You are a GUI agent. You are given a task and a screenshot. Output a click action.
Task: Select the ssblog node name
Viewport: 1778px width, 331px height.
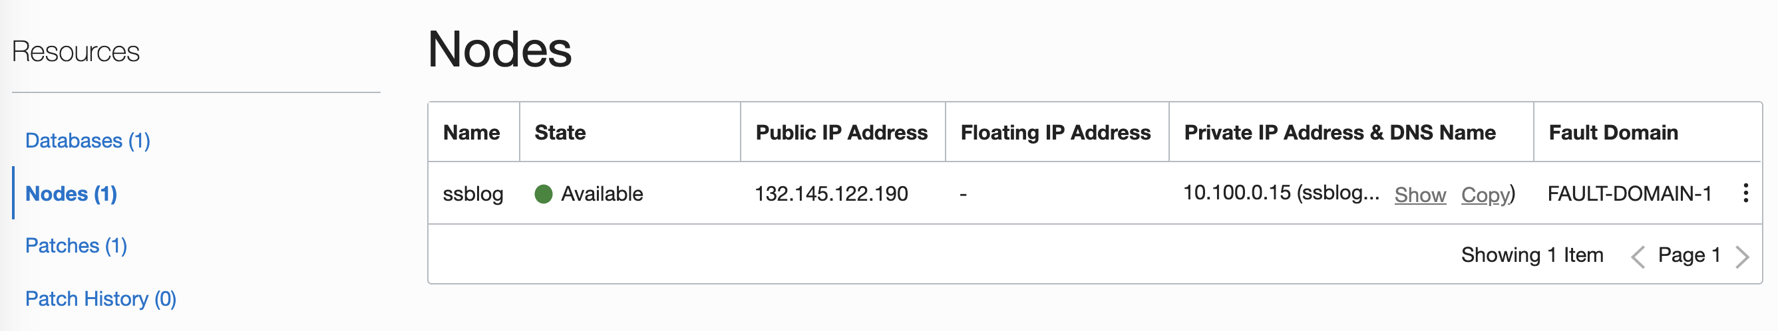click(473, 194)
